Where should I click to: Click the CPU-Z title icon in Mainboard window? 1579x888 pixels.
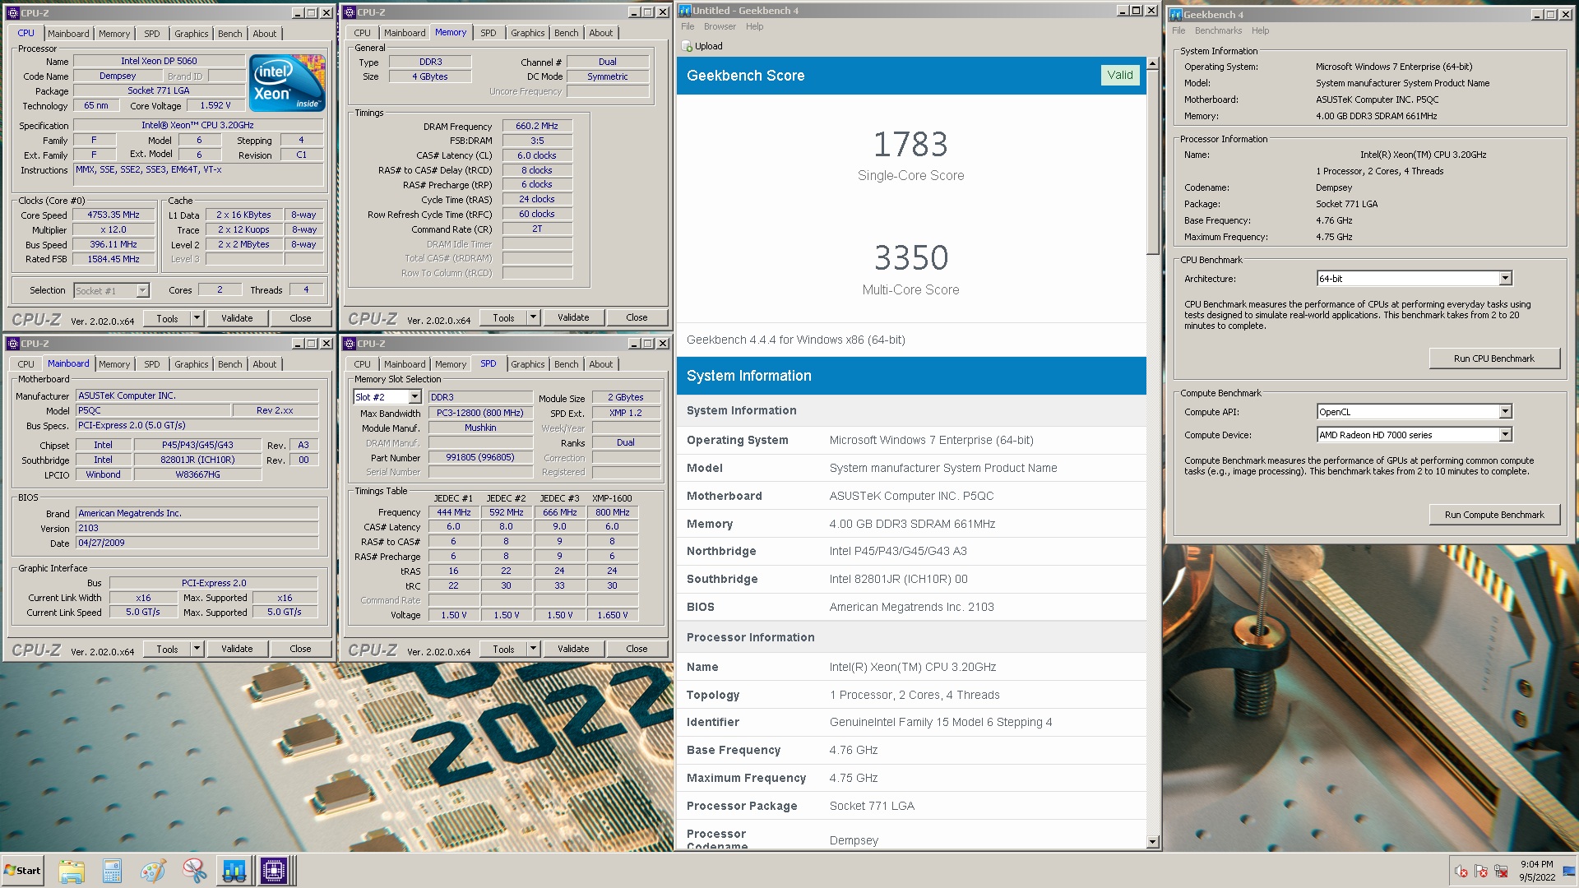pos(12,344)
